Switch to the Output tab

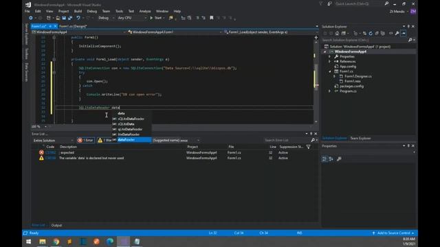[x=56, y=225]
